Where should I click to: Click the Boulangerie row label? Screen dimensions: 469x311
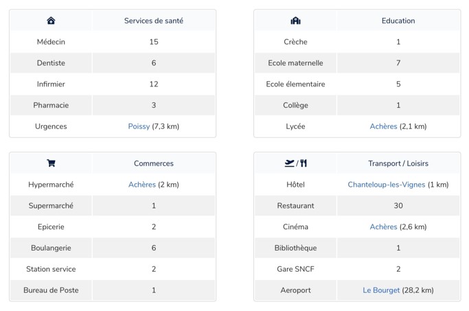click(51, 248)
